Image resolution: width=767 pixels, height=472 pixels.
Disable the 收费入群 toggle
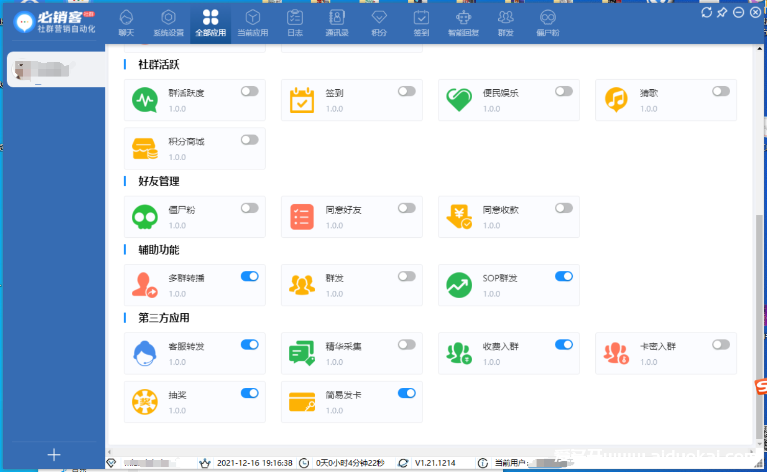564,345
